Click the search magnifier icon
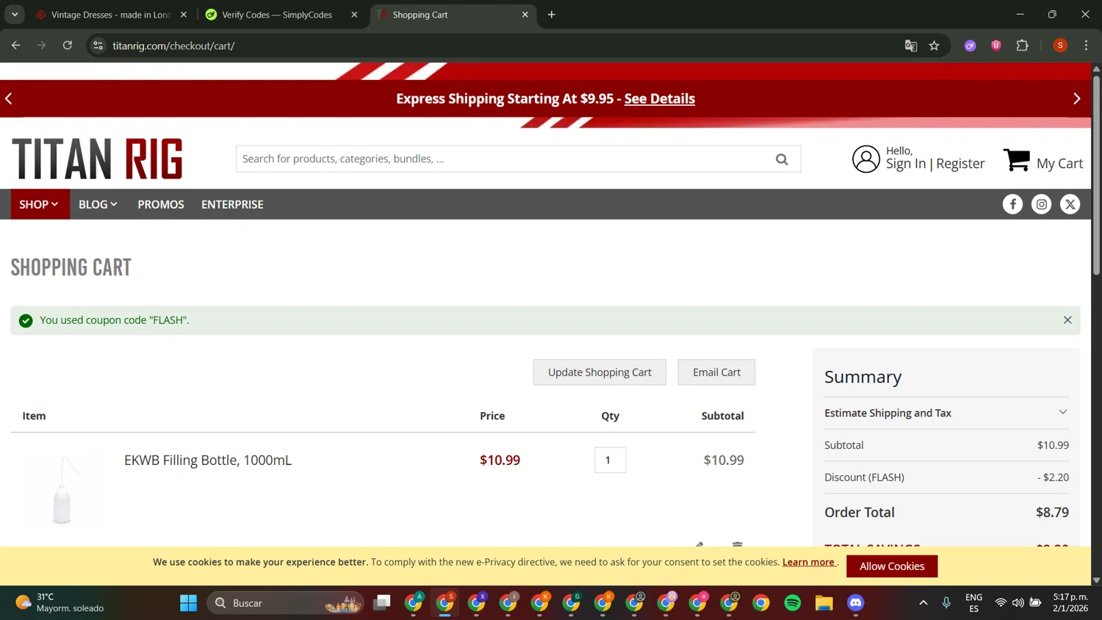1102x620 pixels. pos(782,159)
